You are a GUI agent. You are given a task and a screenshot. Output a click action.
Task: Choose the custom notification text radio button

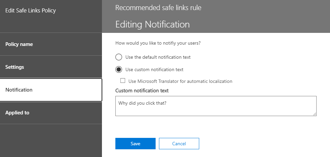point(119,69)
